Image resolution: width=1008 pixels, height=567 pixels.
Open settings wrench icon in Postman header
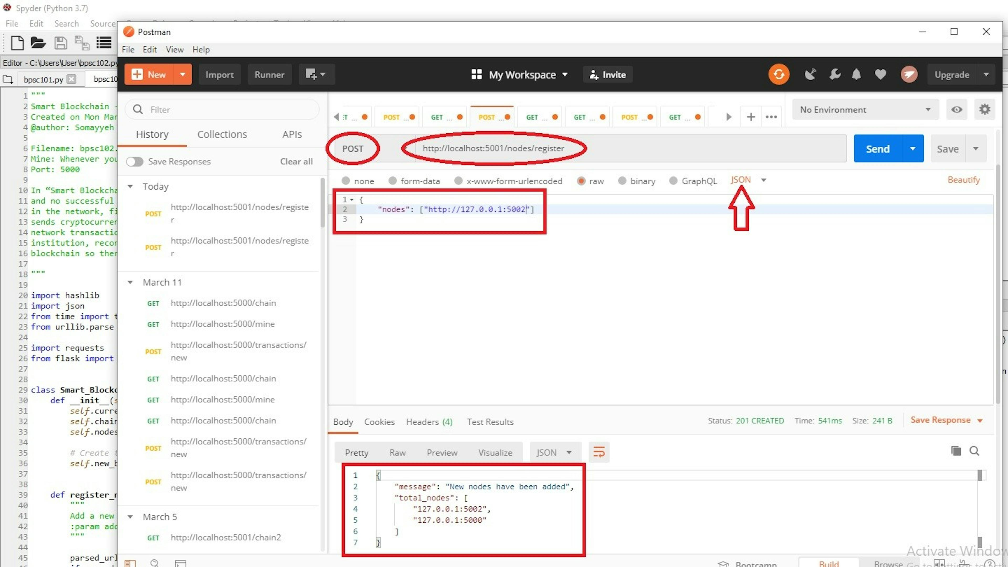(835, 74)
